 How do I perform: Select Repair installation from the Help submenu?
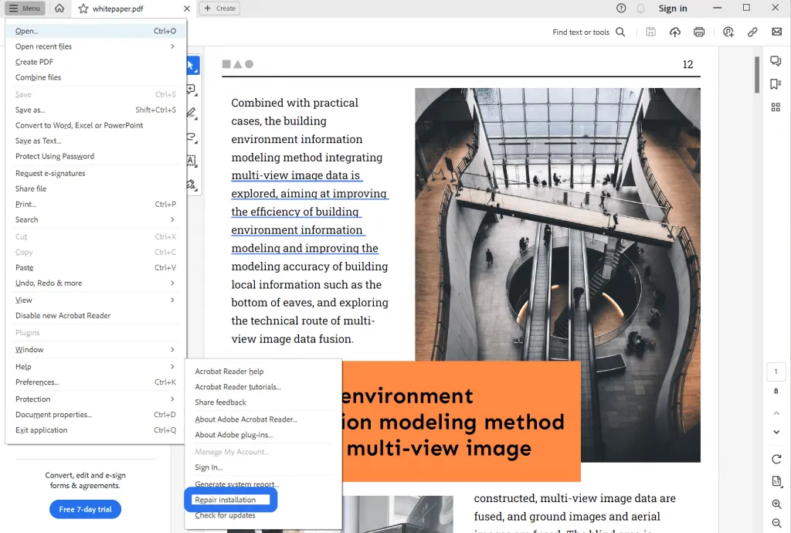point(226,500)
